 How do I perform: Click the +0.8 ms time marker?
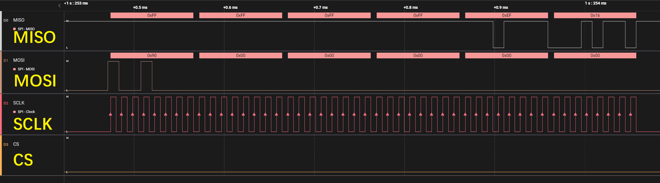(411, 7)
